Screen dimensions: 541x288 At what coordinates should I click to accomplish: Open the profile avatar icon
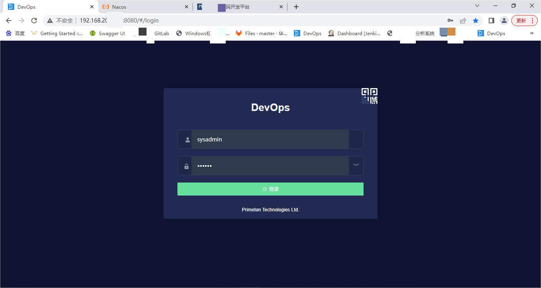504,21
